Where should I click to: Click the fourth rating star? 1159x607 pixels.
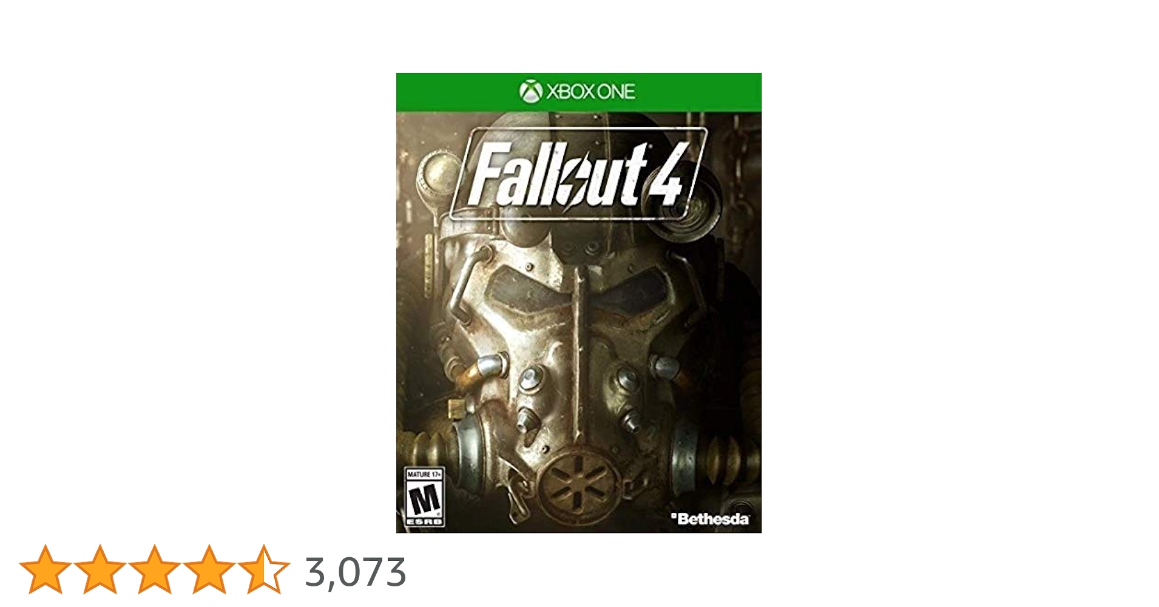(209, 569)
